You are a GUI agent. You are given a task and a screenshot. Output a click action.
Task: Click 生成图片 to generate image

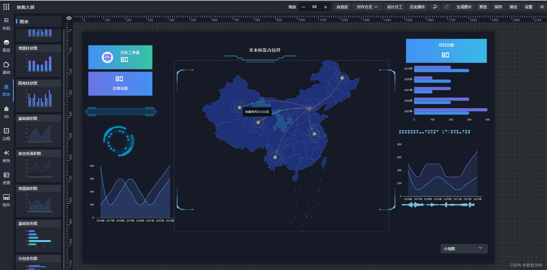[464, 7]
